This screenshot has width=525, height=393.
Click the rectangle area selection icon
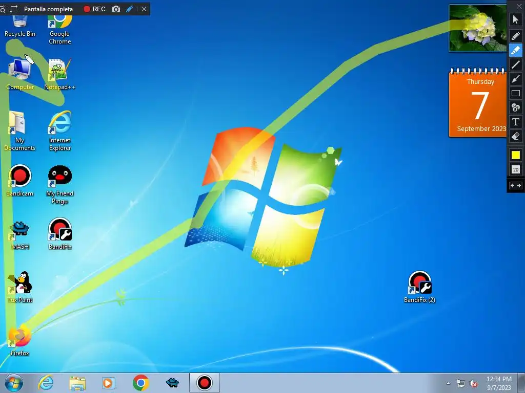(14, 9)
